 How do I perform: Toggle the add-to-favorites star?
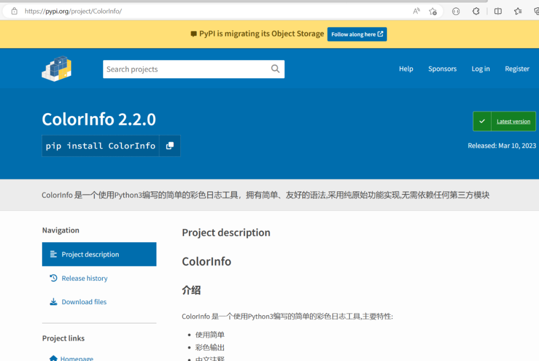click(x=433, y=10)
